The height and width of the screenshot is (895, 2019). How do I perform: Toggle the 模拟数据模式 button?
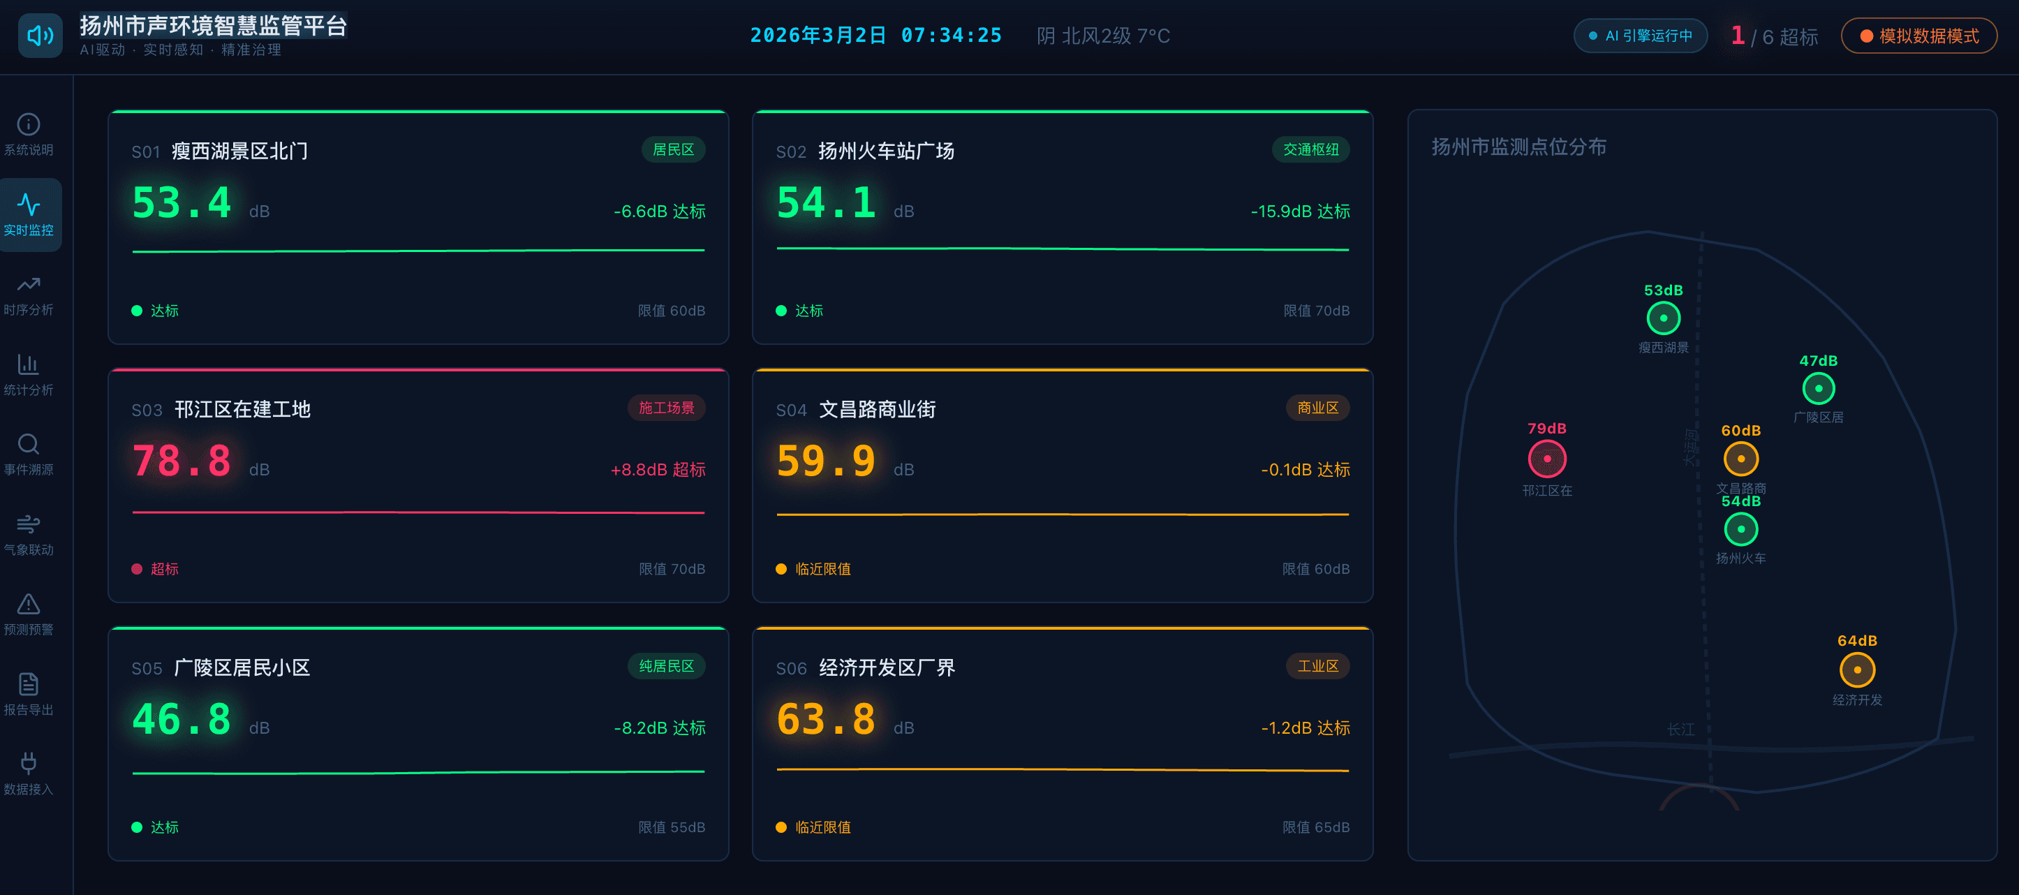tap(1918, 36)
